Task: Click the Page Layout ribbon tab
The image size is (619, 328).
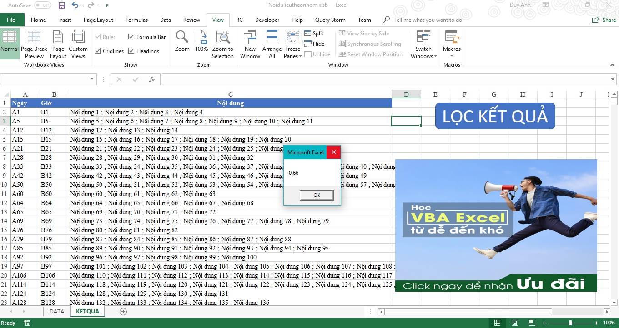Action: (x=98, y=20)
